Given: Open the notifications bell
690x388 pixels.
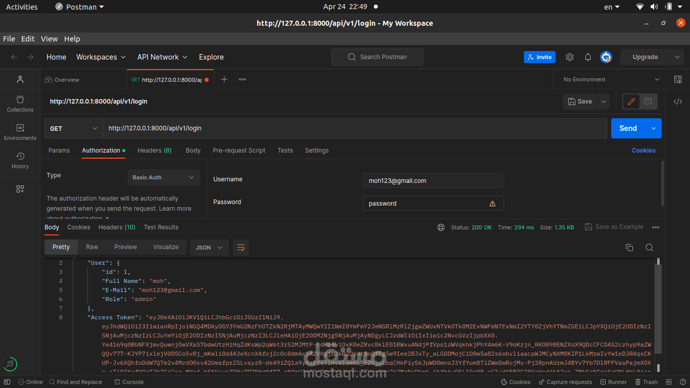Looking at the screenshot, I should [588, 57].
